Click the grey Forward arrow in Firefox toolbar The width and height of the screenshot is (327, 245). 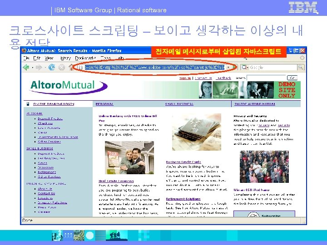tap(39, 67)
